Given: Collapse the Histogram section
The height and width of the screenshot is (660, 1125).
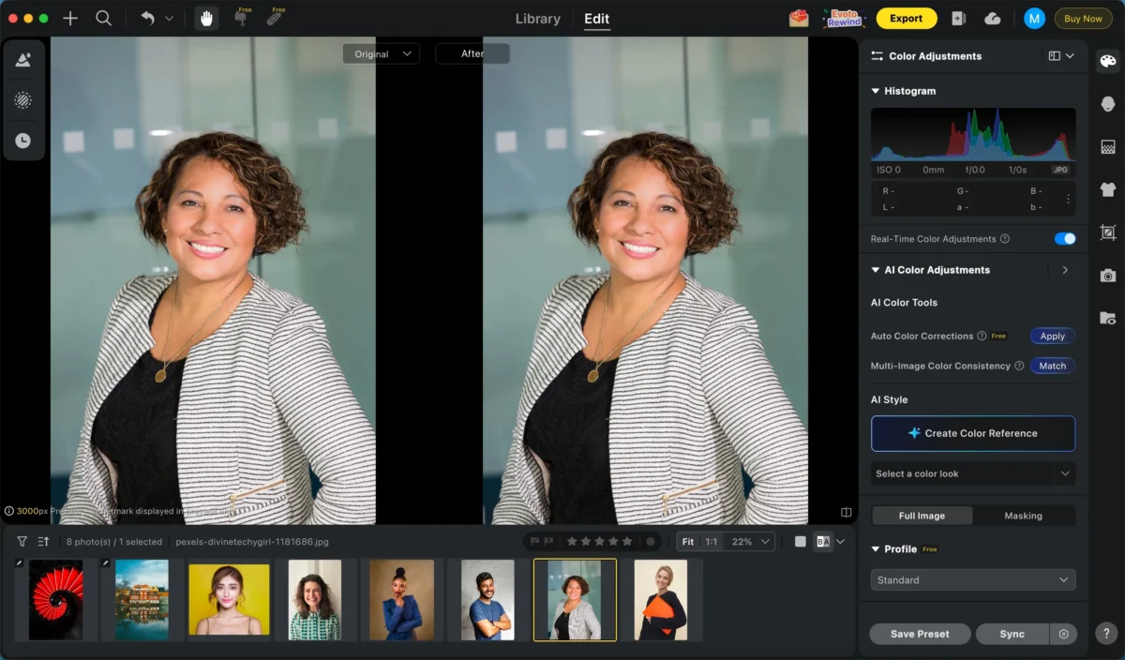Looking at the screenshot, I should tap(876, 91).
